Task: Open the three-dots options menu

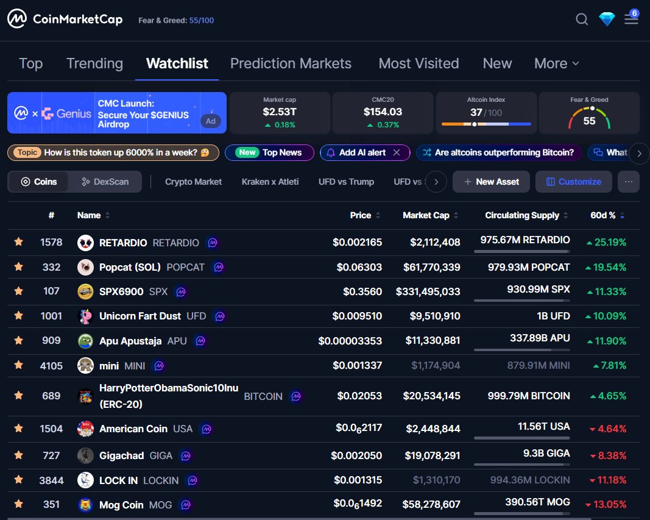Action: coord(629,182)
